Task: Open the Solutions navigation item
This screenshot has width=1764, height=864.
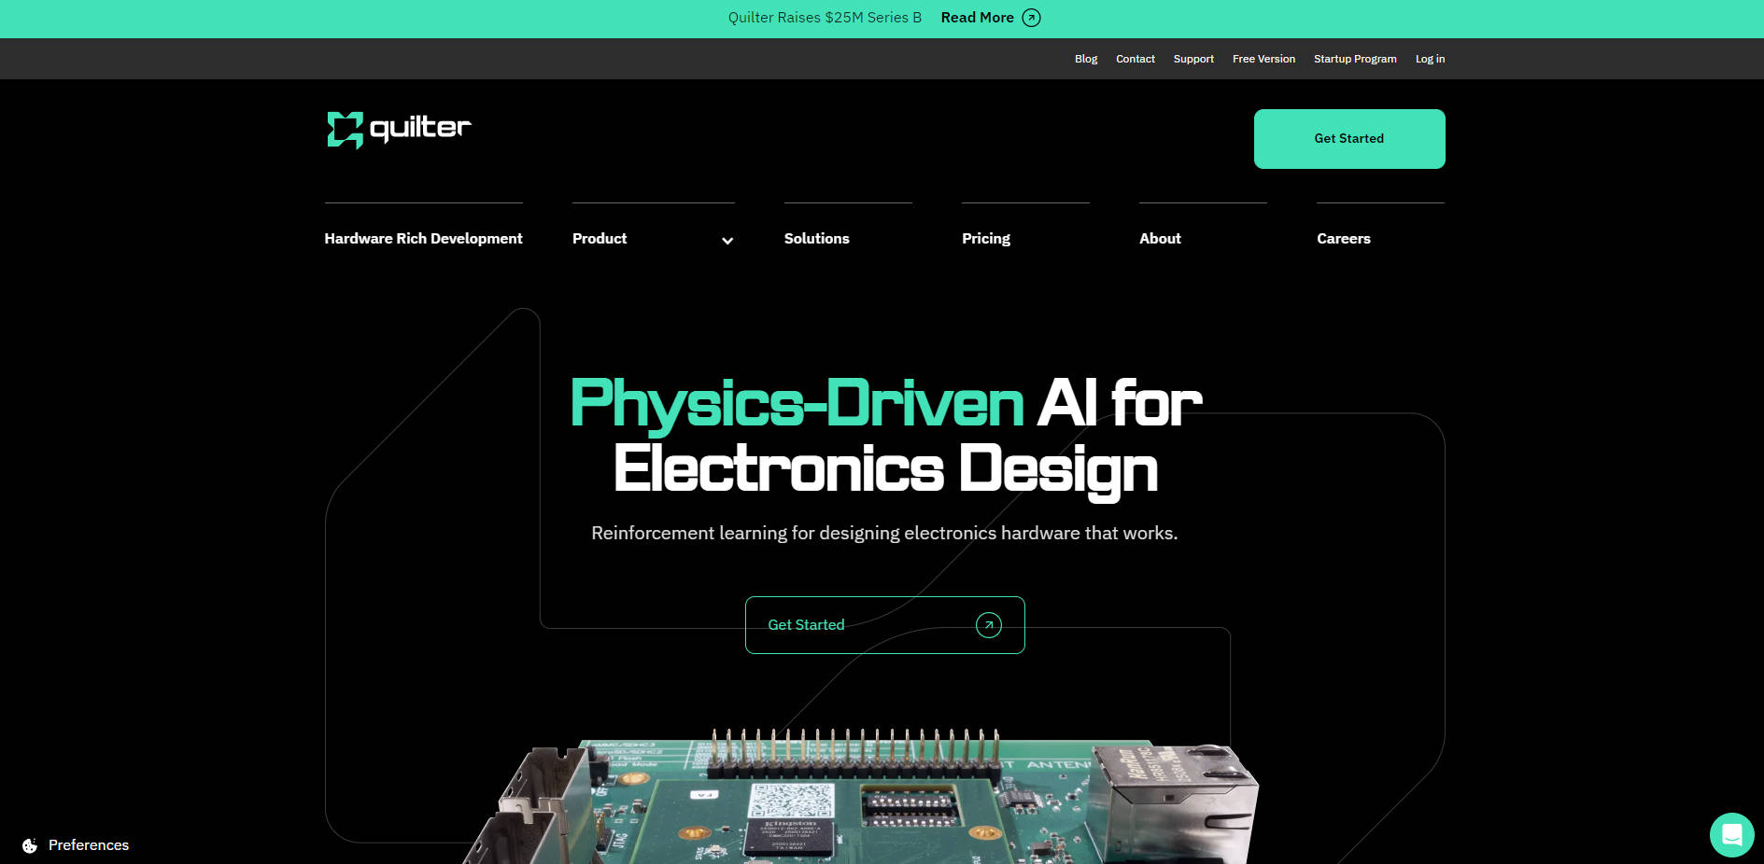Action: (816, 239)
